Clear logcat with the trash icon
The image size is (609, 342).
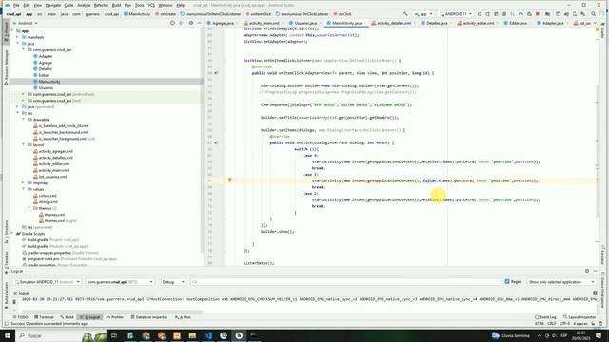pos(14,302)
